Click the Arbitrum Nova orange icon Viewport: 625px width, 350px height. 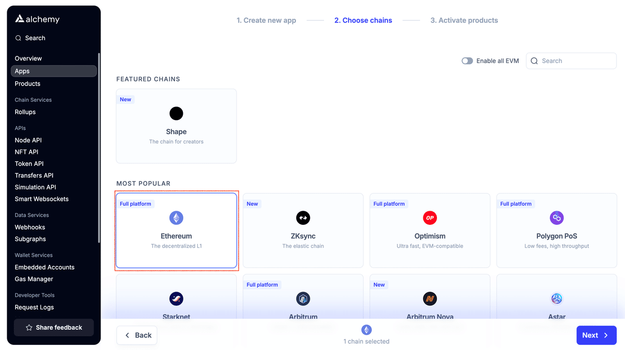point(430,299)
